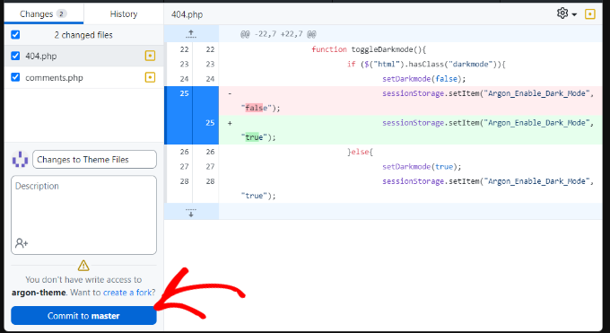The image size is (610, 333).
Task: Expand diff context upward
Action: tap(191, 34)
